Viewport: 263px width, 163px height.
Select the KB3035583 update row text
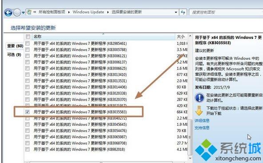tap(80, 112)
